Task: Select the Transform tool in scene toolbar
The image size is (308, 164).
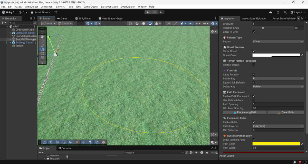Action: pos(42,58)
